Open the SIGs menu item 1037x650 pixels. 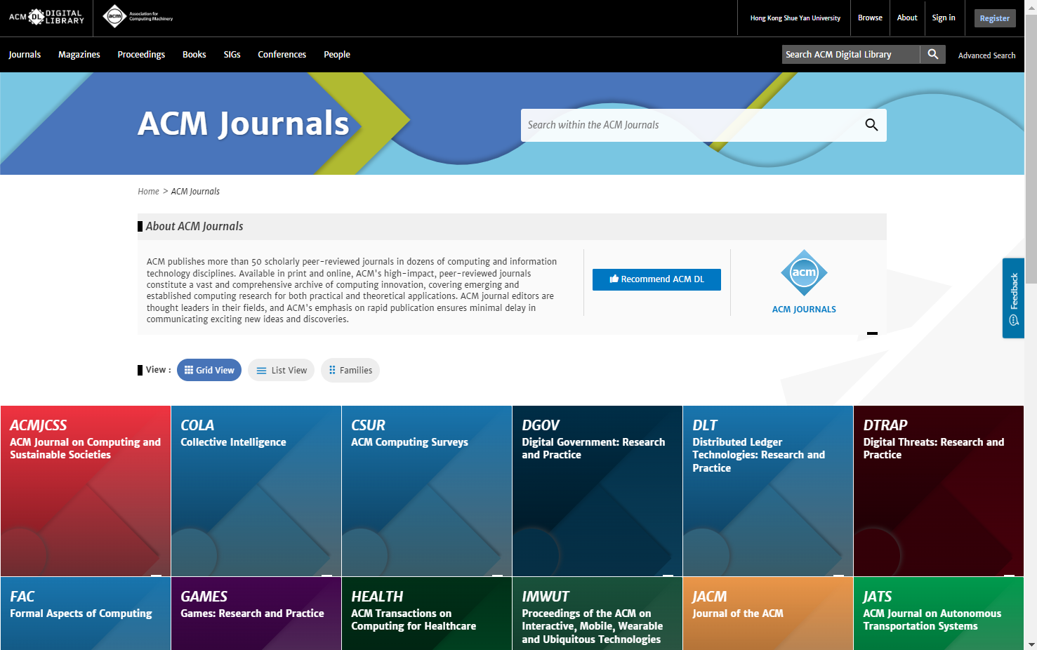coord(232,54)
